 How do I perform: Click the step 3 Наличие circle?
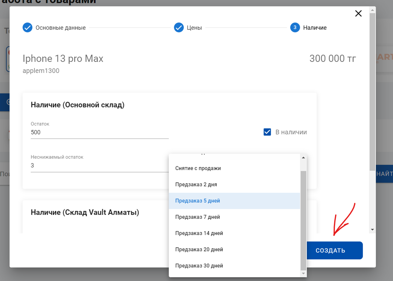click(295, 28)
